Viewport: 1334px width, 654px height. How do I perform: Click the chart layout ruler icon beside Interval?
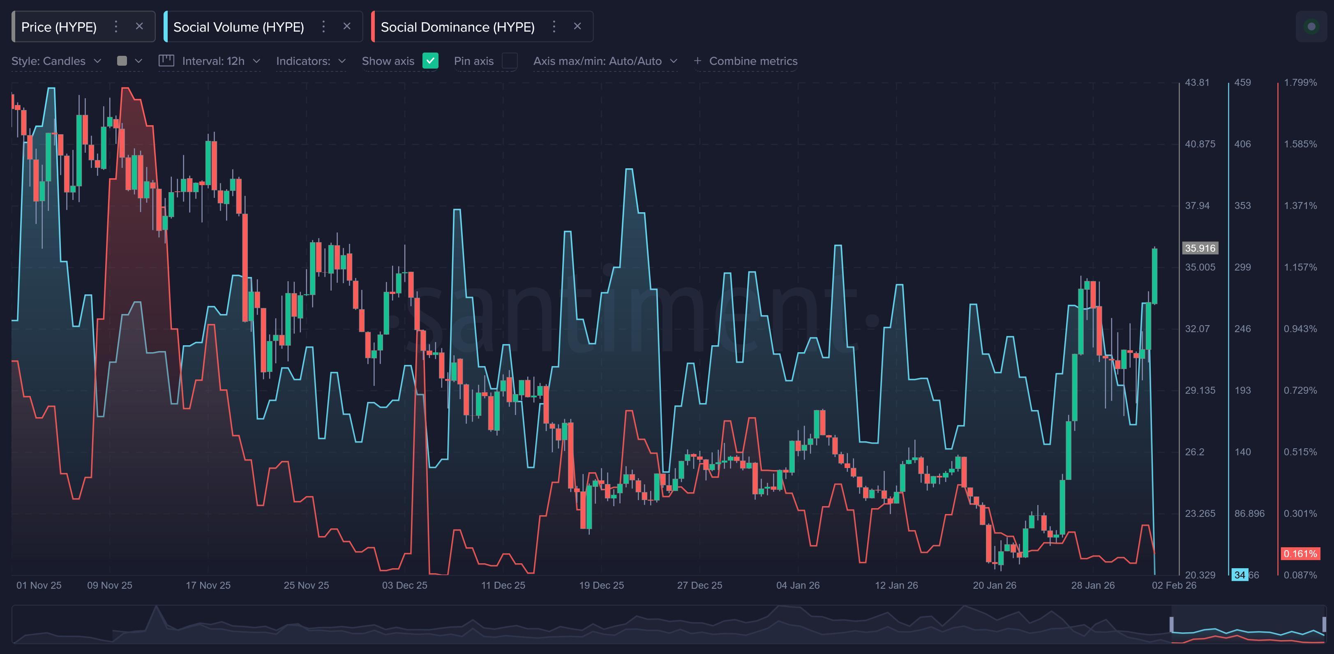pyautogui.click(x=166, y=60)
